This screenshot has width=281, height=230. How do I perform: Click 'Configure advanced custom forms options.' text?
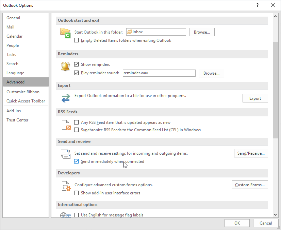click(114, 185)
